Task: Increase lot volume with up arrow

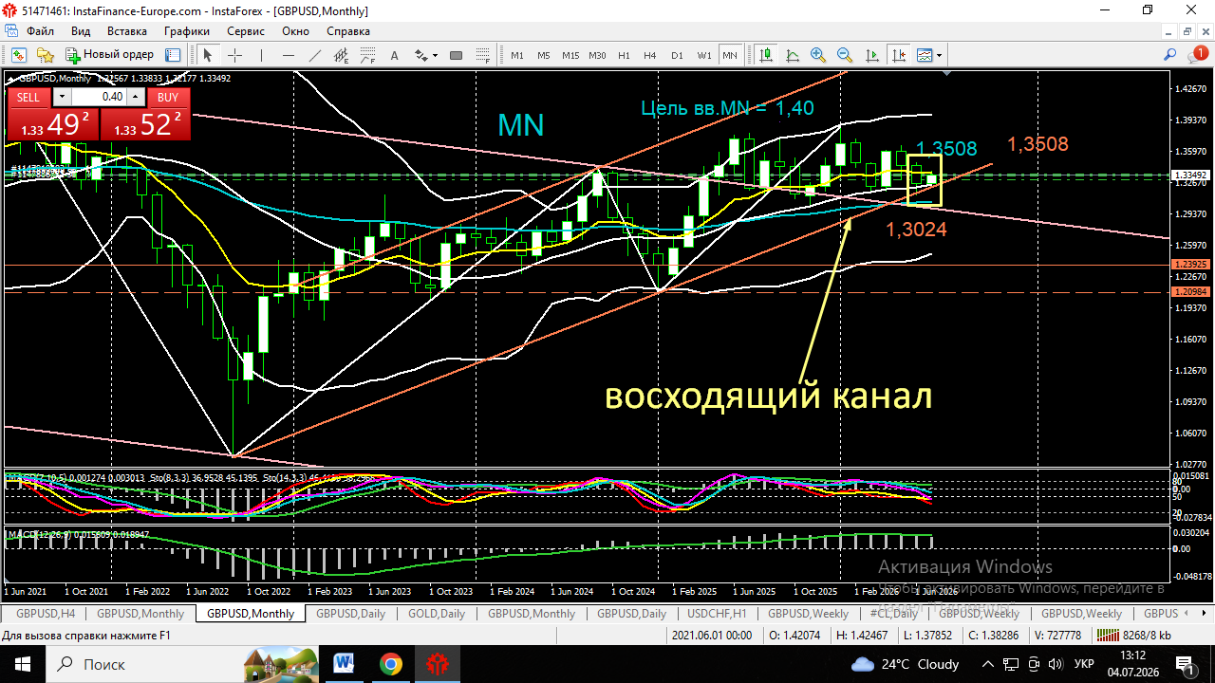Action: tap(136, 97)
